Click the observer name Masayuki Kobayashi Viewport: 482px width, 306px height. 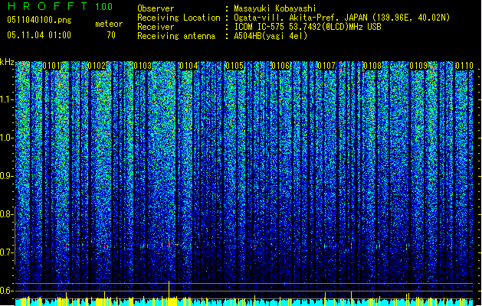pyautogui.click(x=275, y=8)
